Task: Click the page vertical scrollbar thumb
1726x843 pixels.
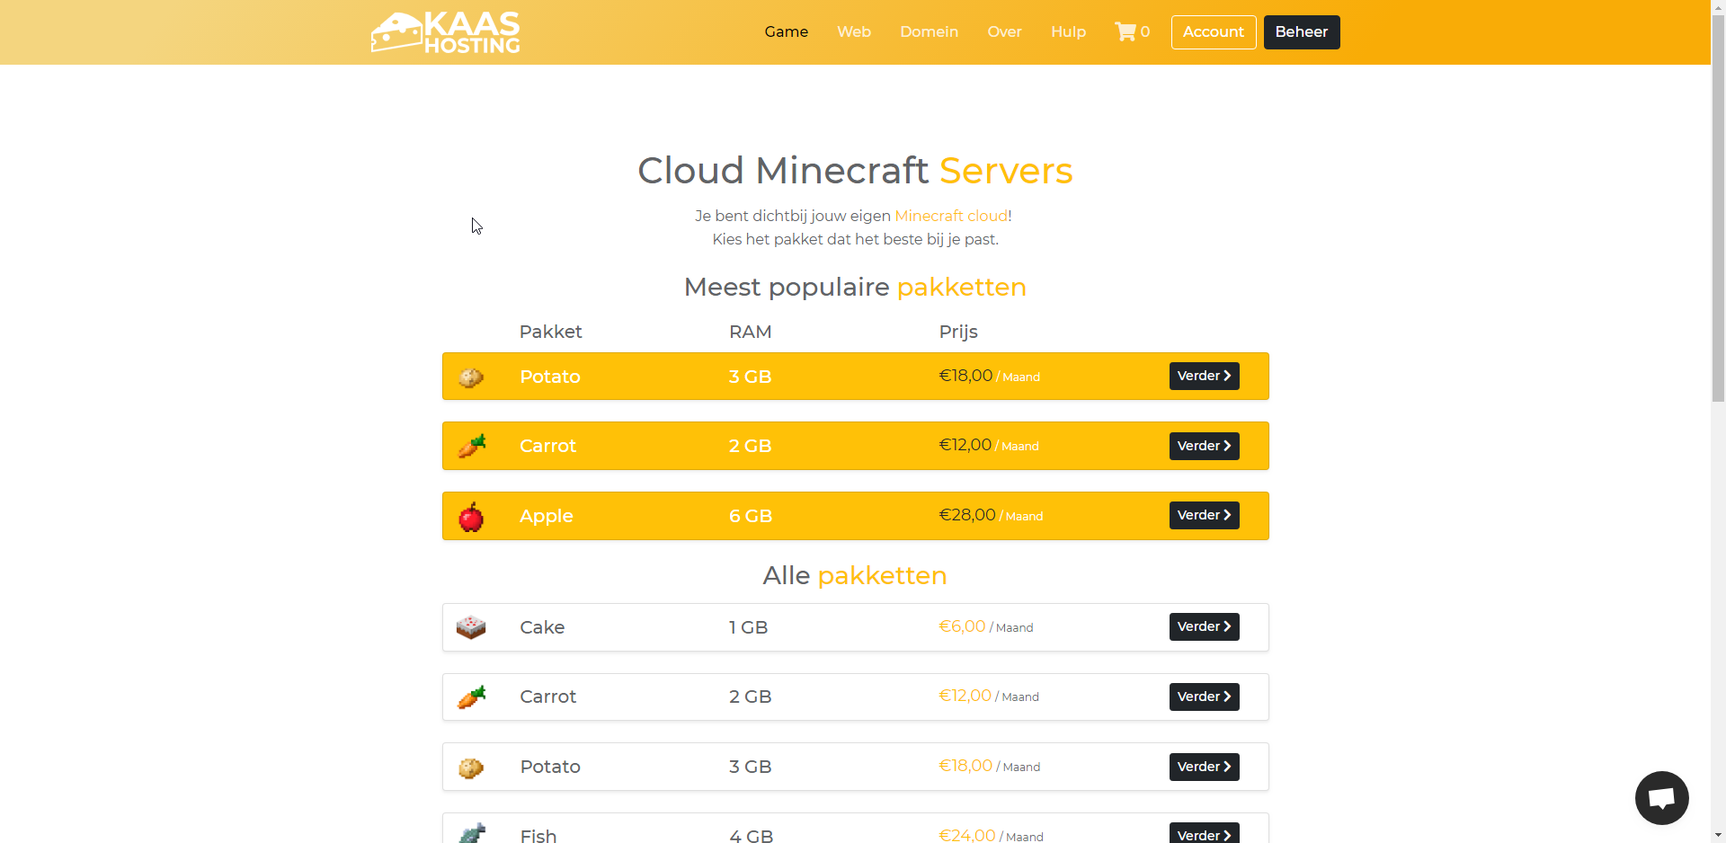Action: point(1718,207)
